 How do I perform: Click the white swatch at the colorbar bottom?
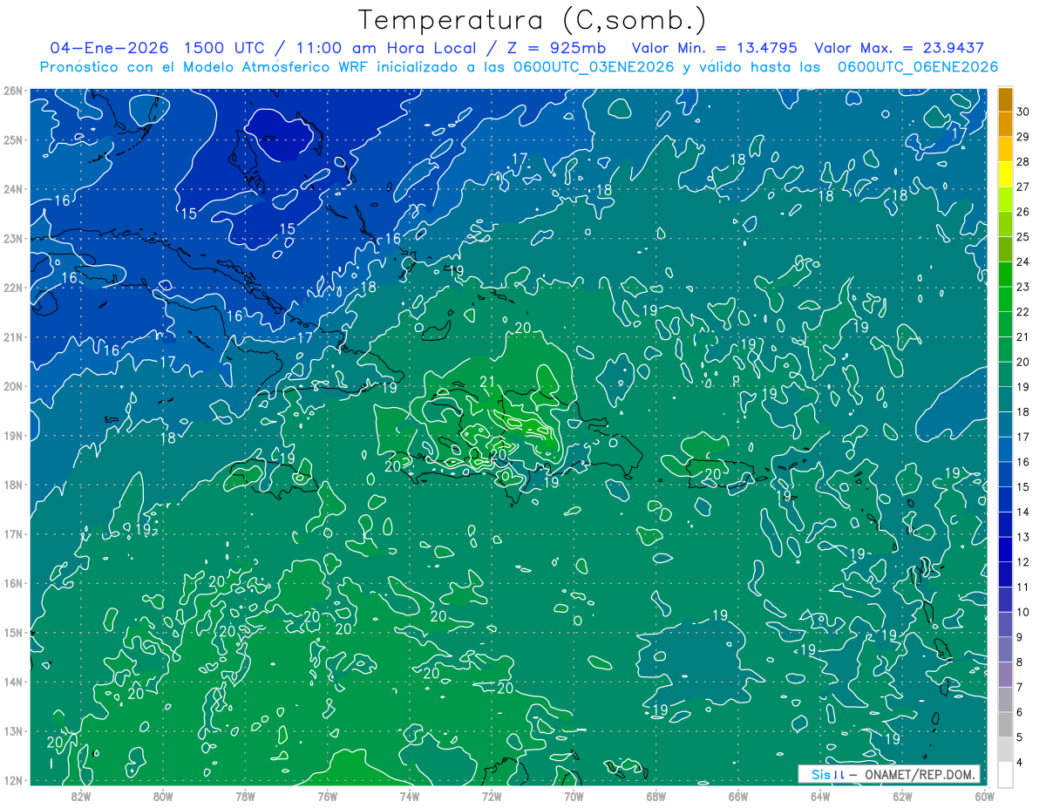(1005, 774)
